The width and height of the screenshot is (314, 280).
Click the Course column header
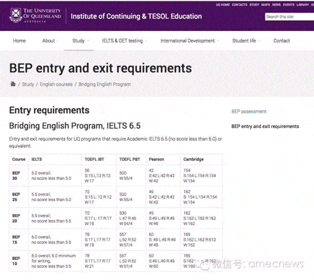coord(19,159)
